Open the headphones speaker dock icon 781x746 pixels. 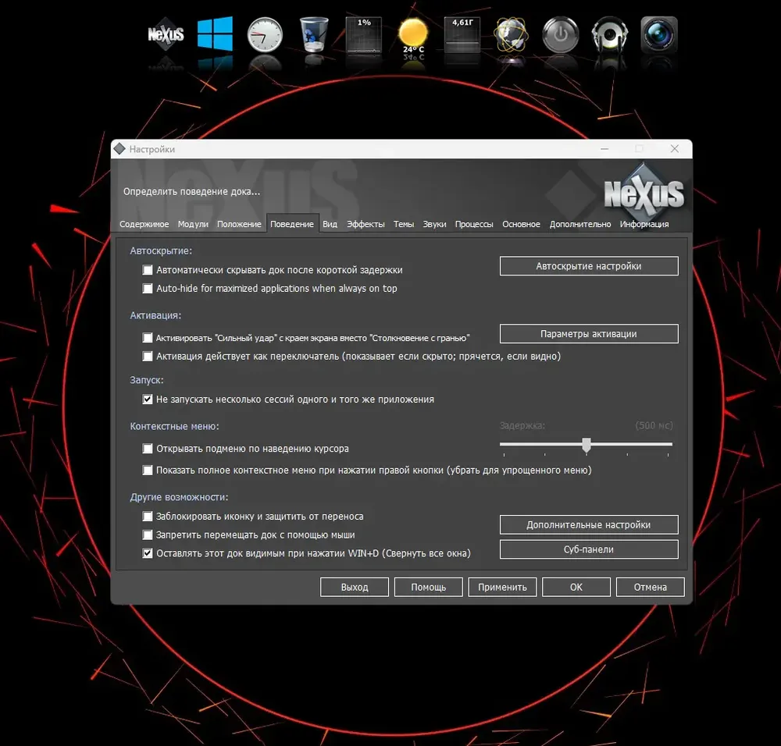[x=610, y=35]
